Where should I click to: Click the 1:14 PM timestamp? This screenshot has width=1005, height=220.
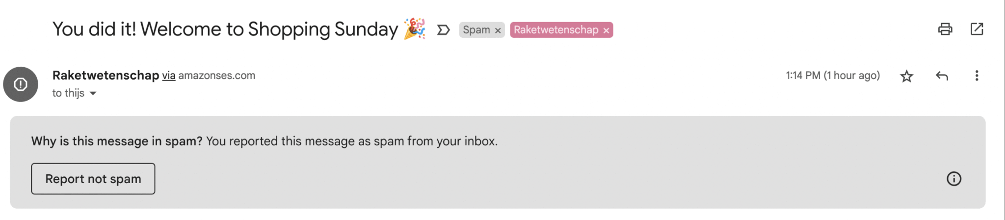(x=832, y=76)
